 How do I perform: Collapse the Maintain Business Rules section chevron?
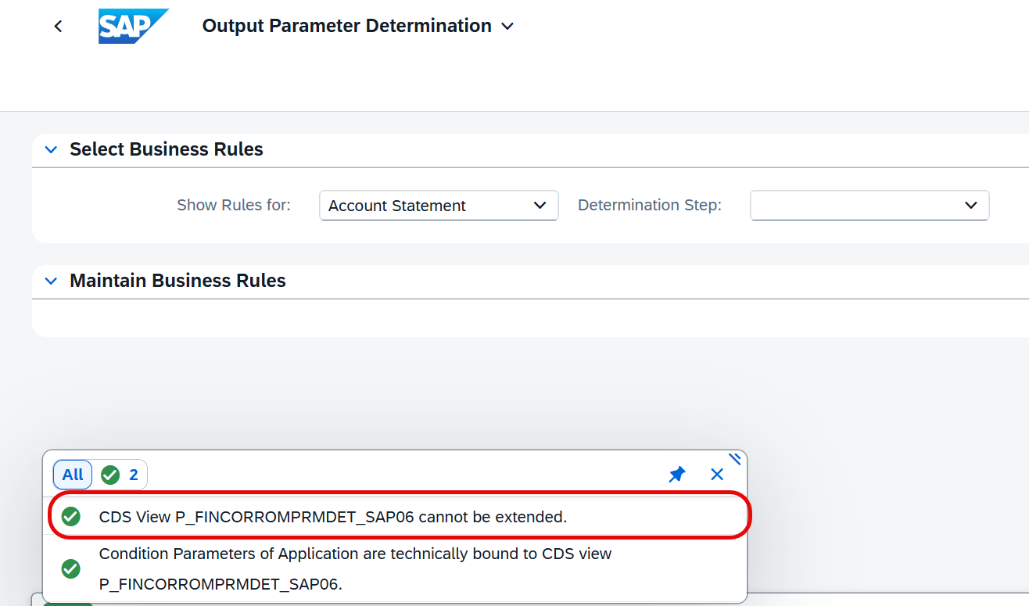coord(52,281)
